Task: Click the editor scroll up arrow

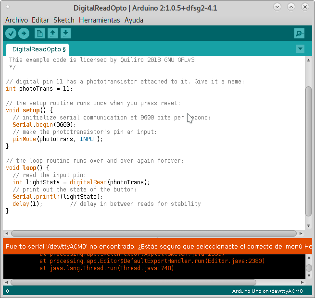Action: (308, 60)
